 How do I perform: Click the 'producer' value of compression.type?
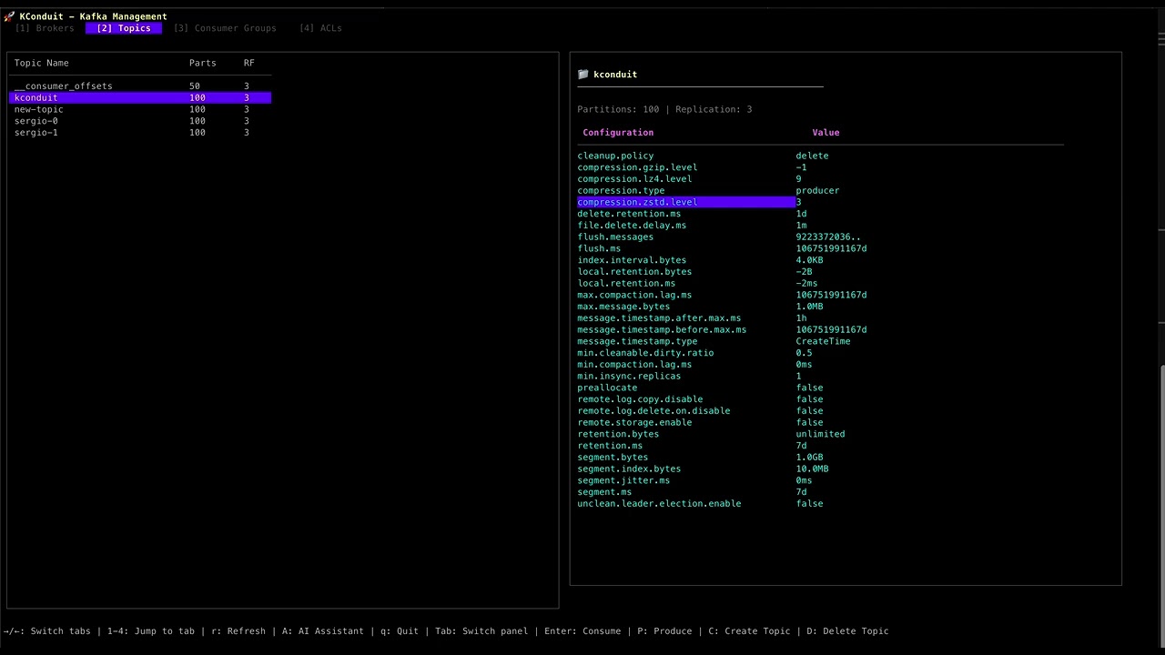817,191
